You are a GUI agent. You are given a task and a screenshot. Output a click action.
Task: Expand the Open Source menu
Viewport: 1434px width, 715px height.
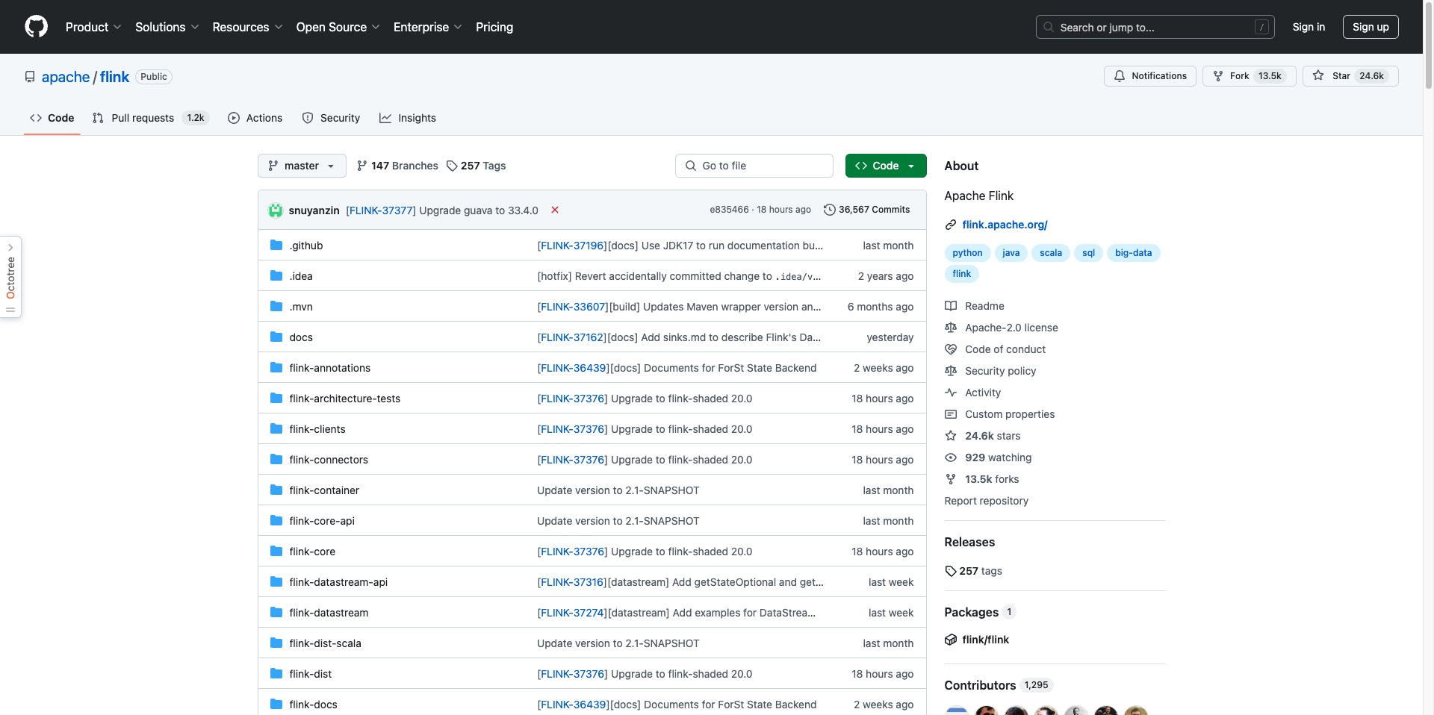click(x=338, y=27)
